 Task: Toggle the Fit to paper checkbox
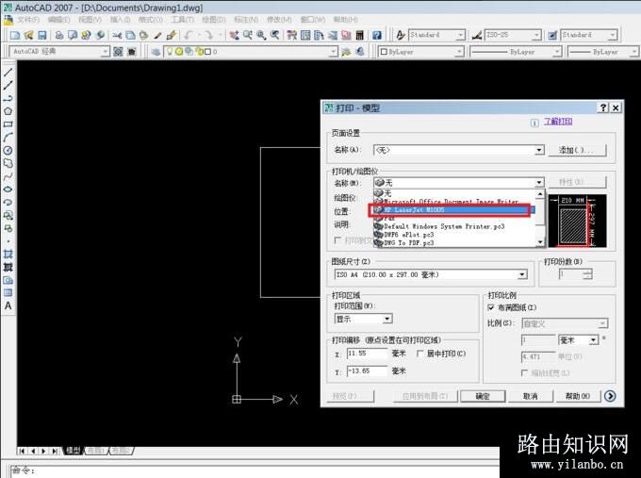coord(491,307)
